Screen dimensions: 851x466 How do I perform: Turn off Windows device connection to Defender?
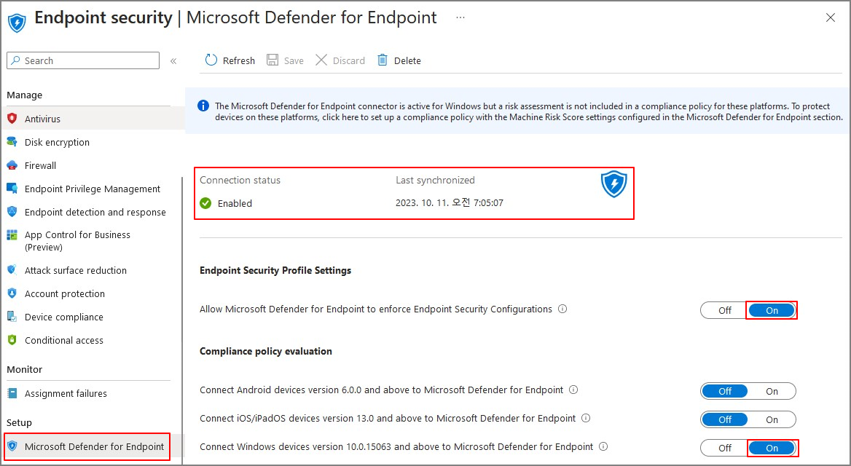pos(723,447)
